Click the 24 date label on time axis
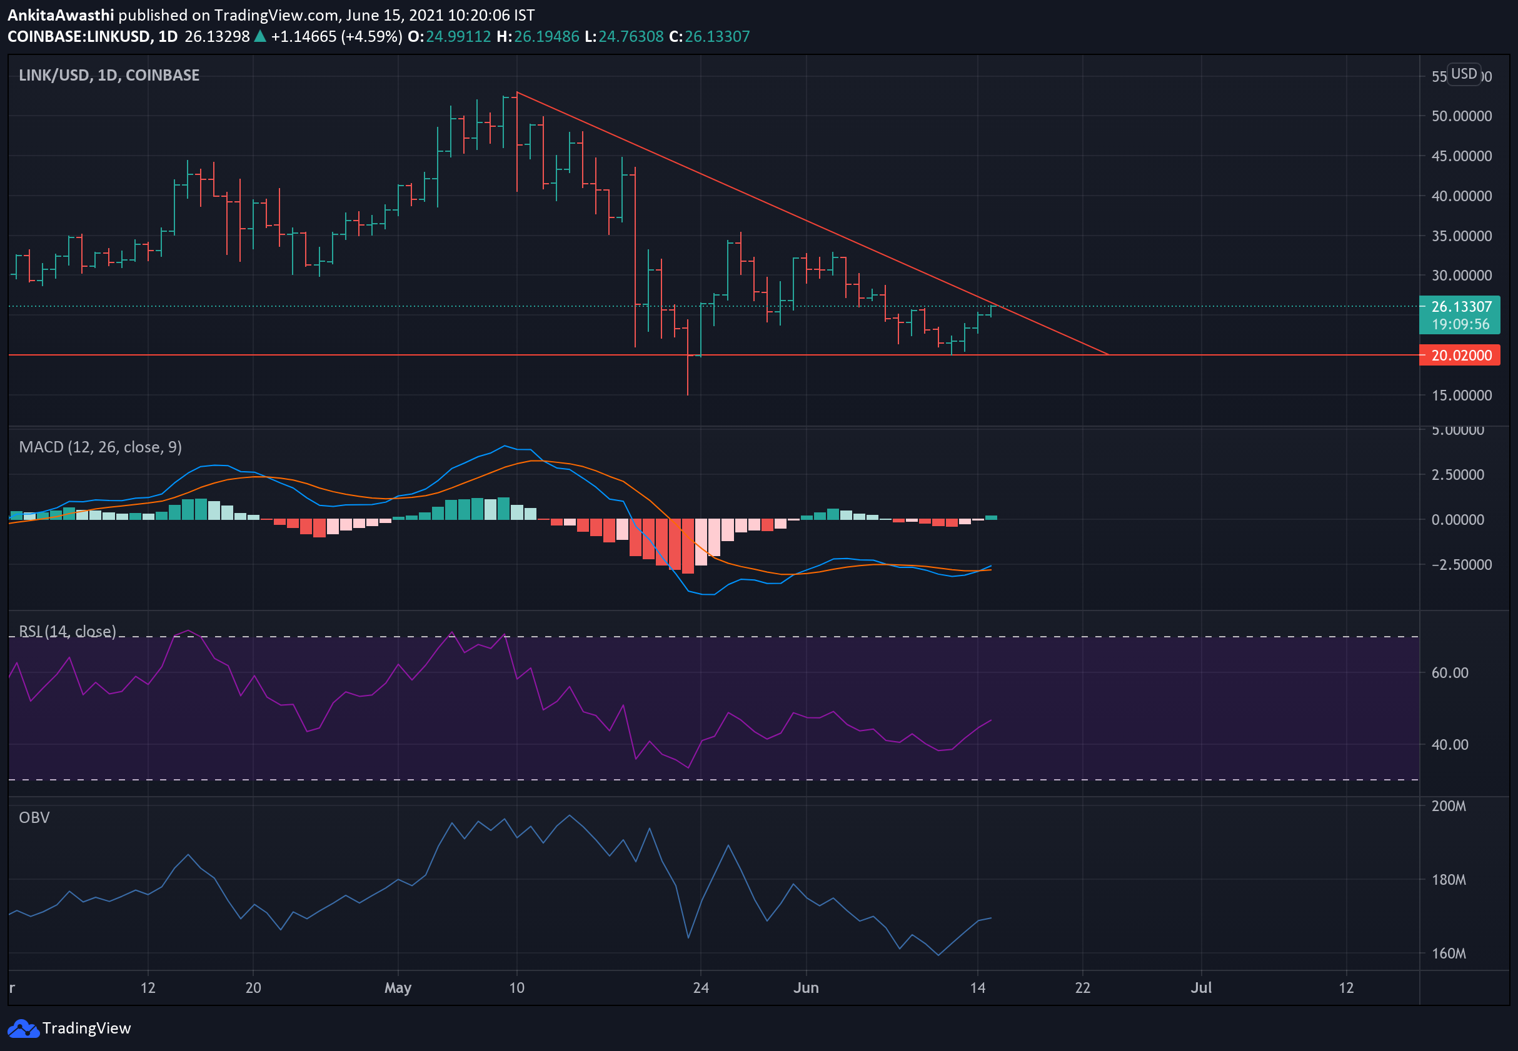 [x=701, y=988]
